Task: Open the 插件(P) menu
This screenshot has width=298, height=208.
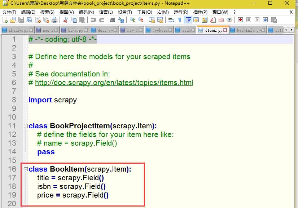Action: [x=200, y=12]
